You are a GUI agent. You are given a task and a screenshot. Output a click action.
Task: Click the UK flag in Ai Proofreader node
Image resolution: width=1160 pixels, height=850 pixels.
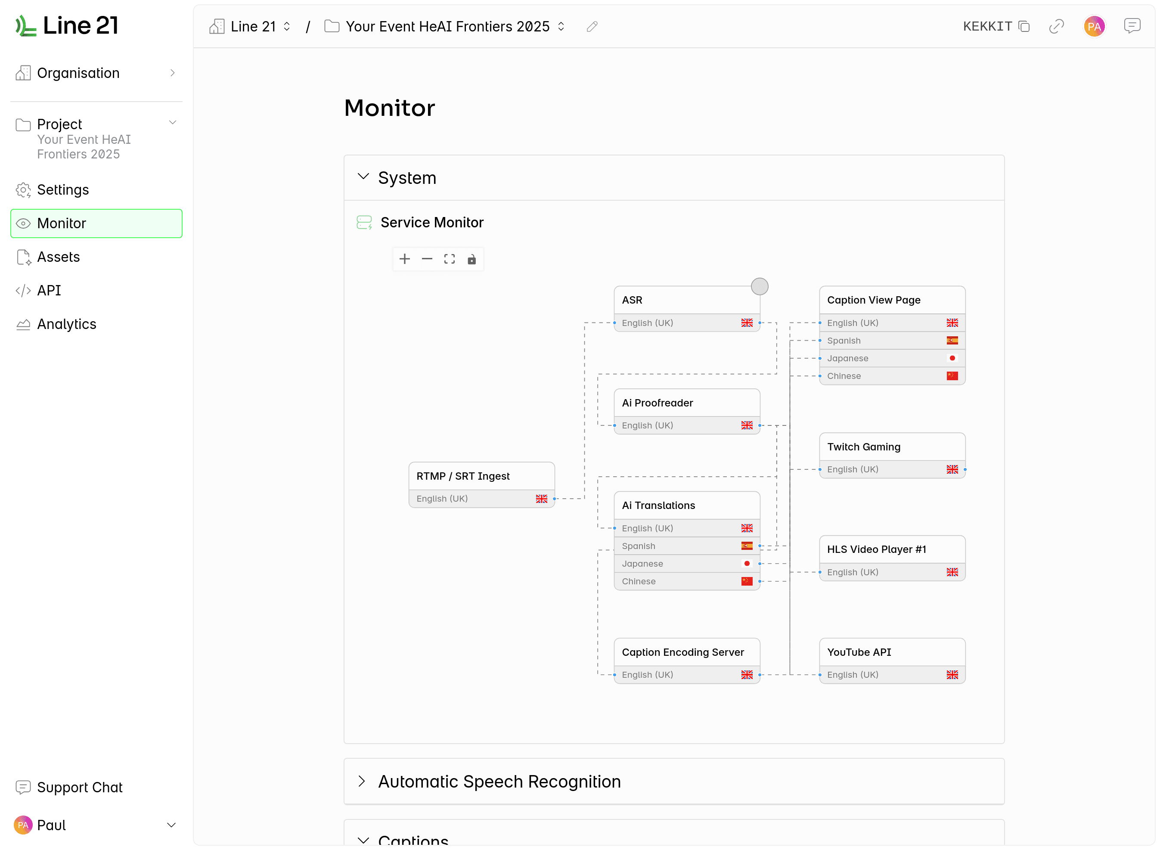coord(746,425)
